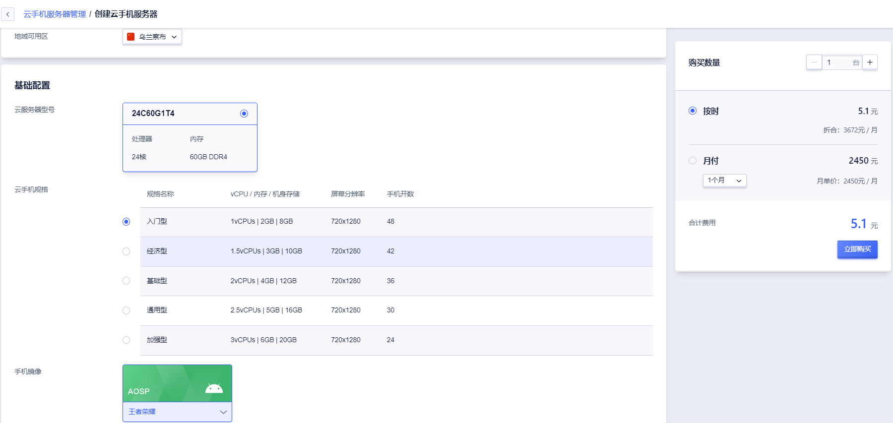Select the 基础型 phone spec
The height and width of the screenshot is (423, 893).
click(127, 281)
